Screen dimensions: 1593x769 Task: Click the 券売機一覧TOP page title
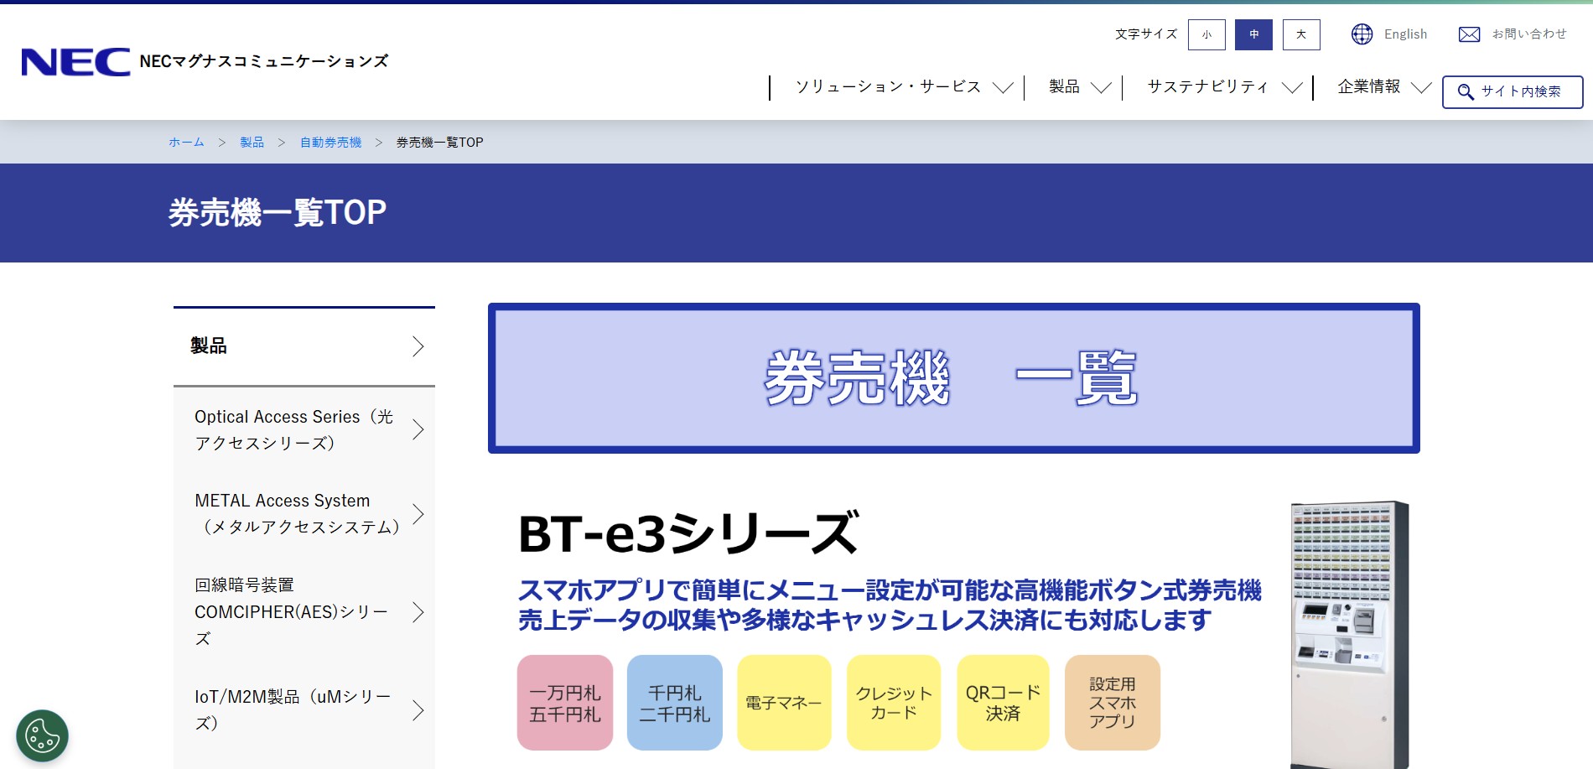point(278,213)
